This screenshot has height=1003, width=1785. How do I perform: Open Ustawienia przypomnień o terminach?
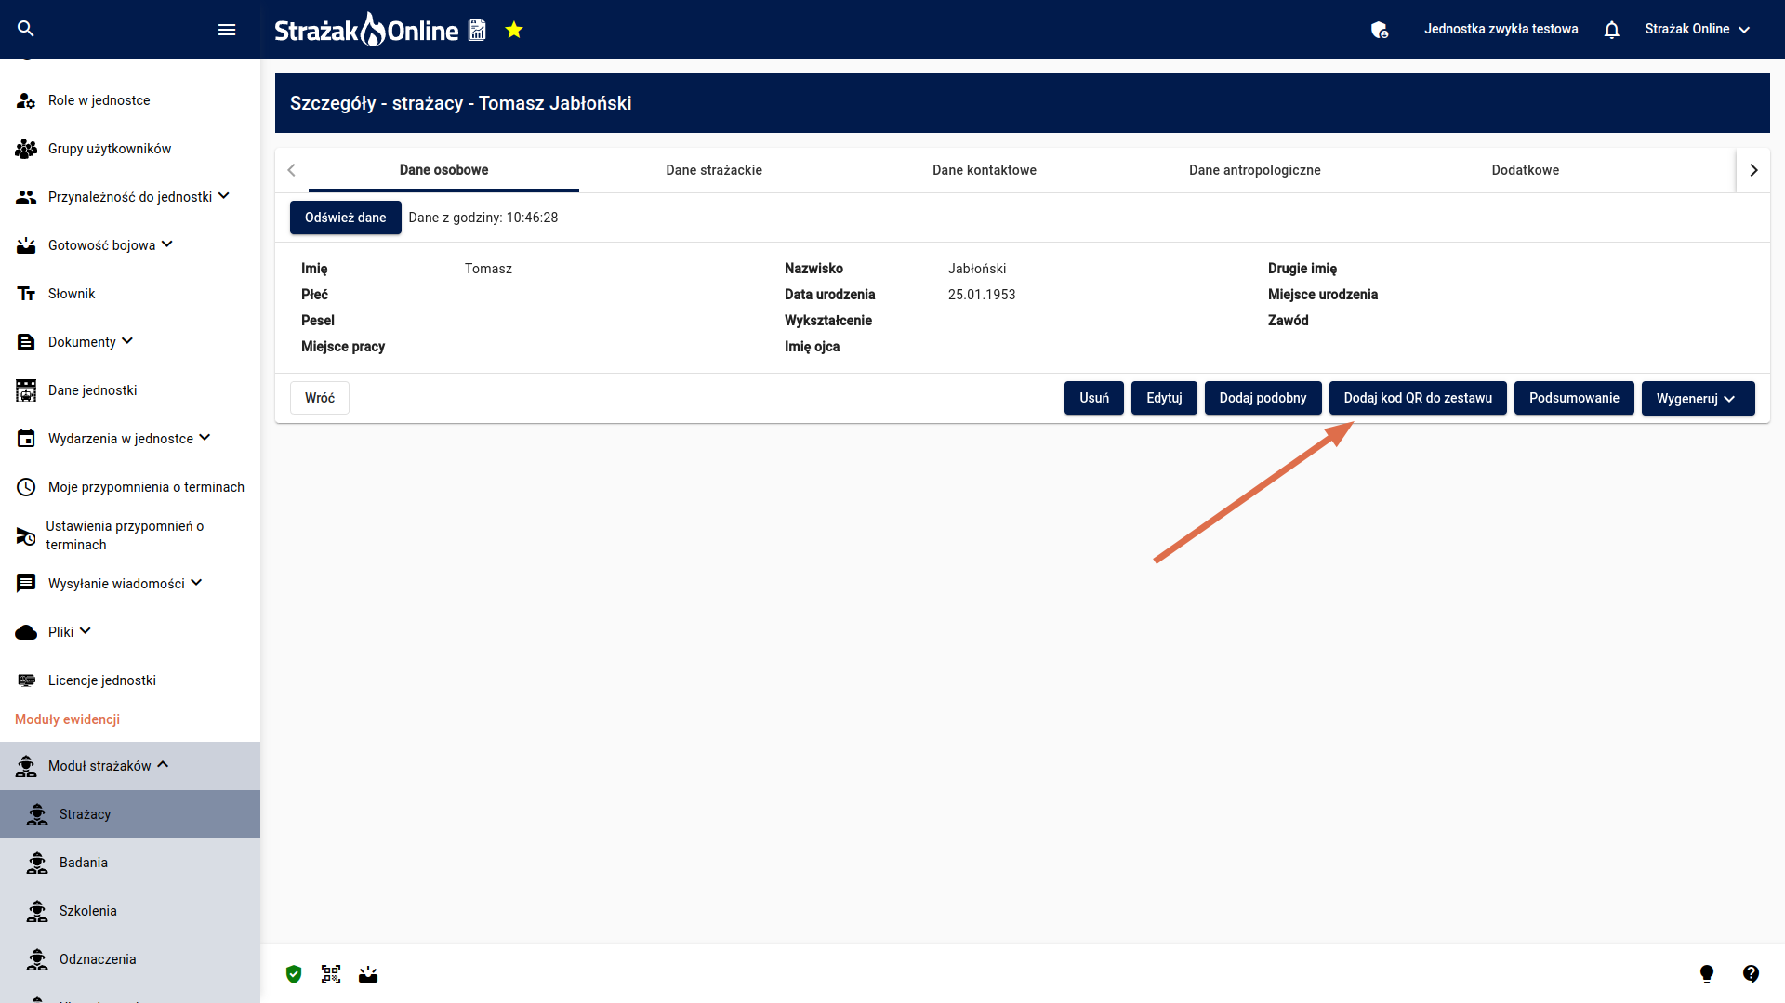[130, 535]
